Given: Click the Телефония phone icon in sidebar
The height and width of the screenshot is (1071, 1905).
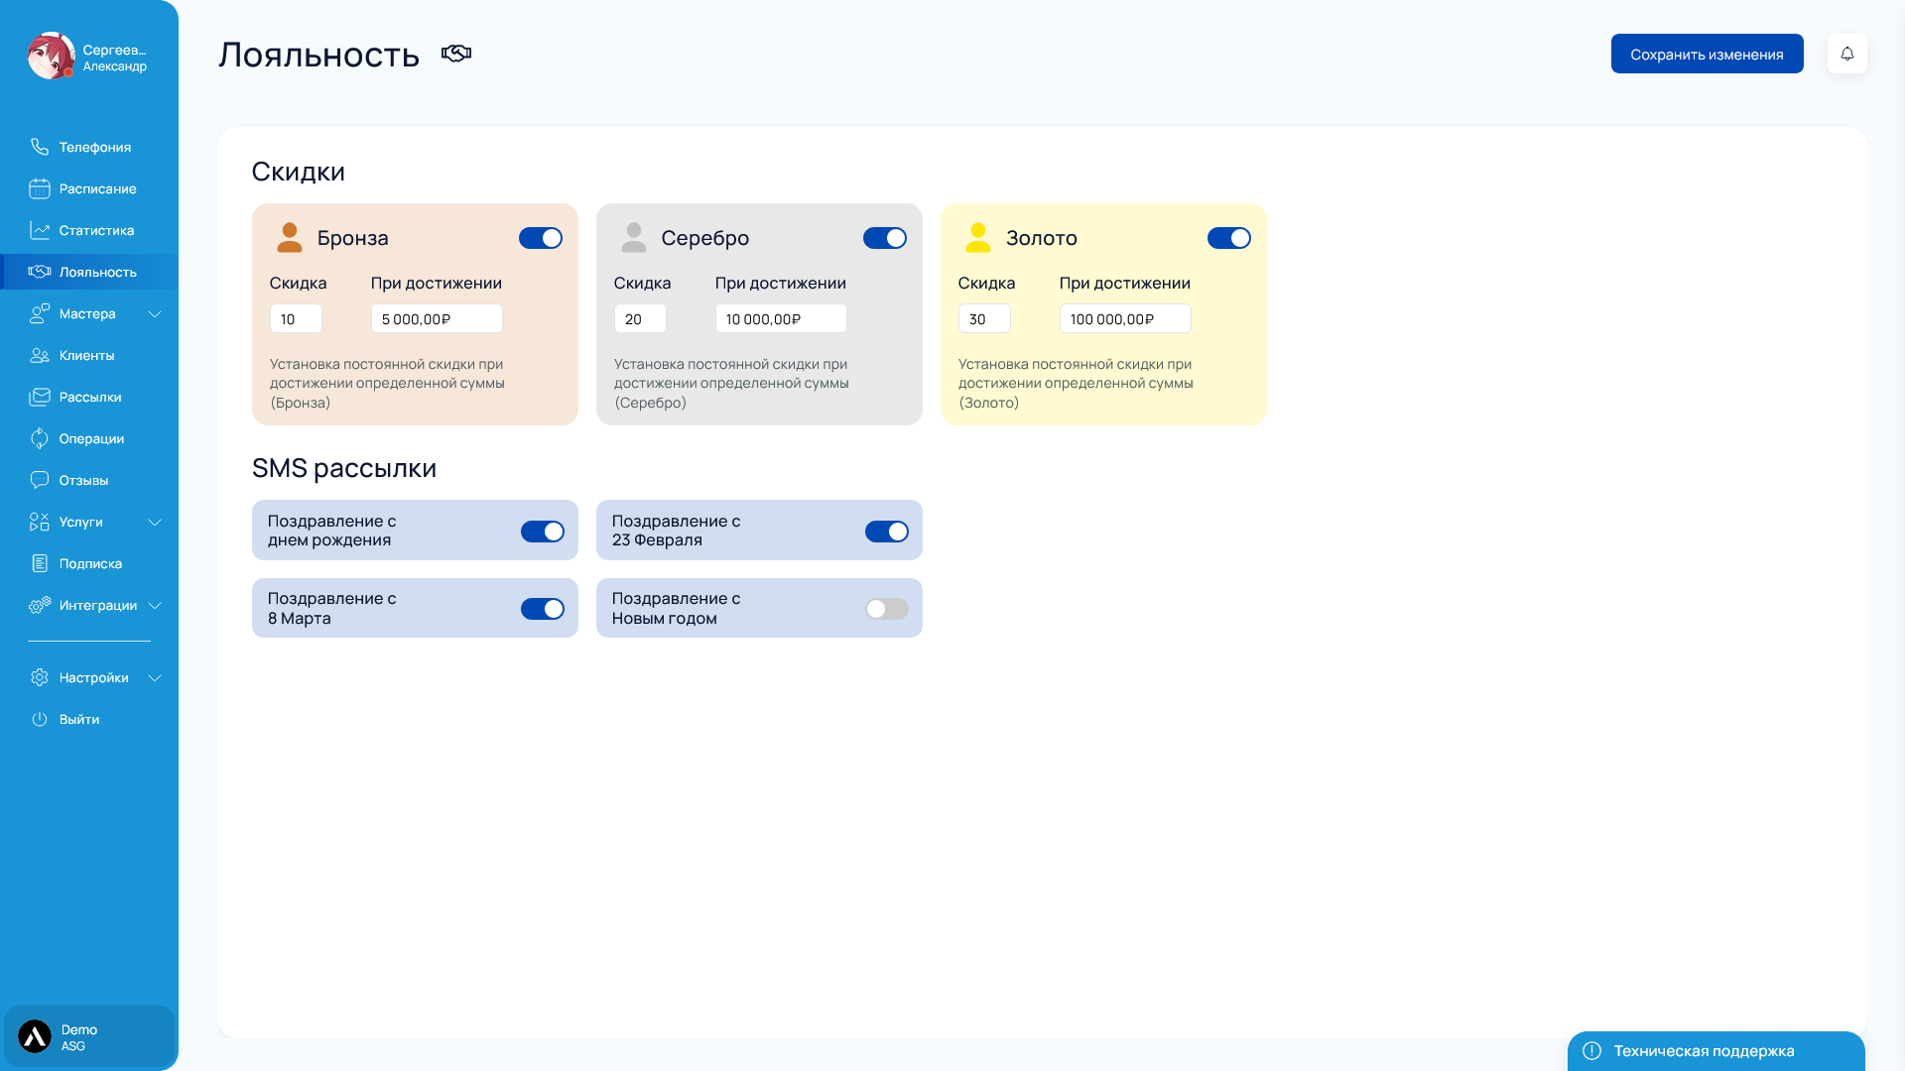Looking at the screenshot, I should tap(40, 147).
